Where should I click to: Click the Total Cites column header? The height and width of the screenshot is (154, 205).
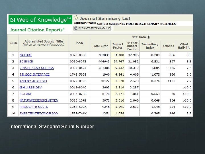tap(100, 46)
